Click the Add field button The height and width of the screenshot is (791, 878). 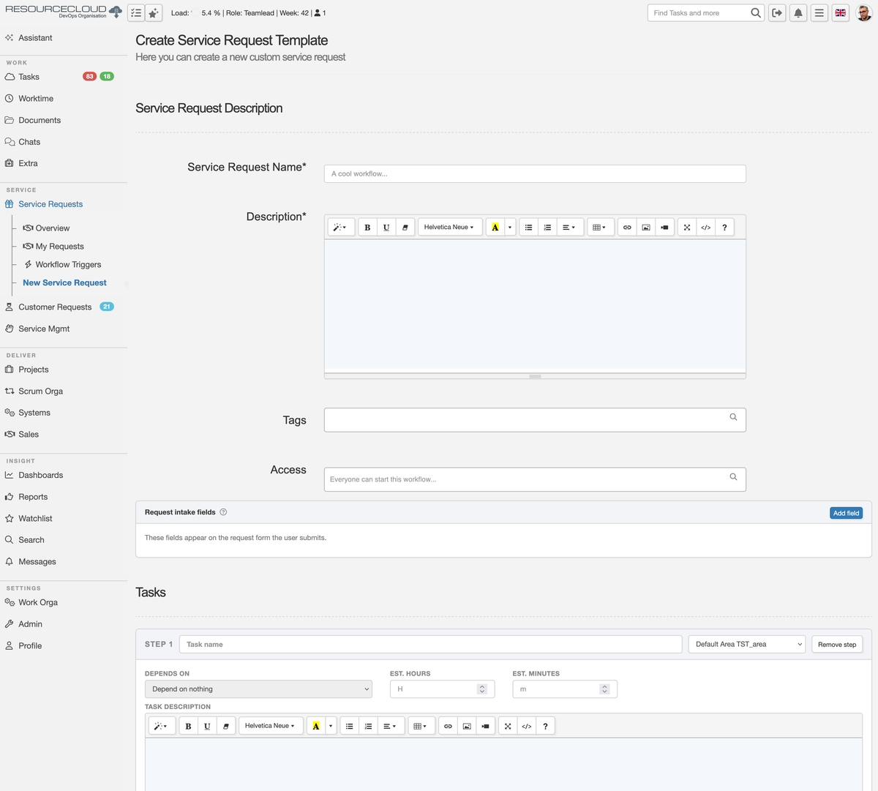click(846, 513)
